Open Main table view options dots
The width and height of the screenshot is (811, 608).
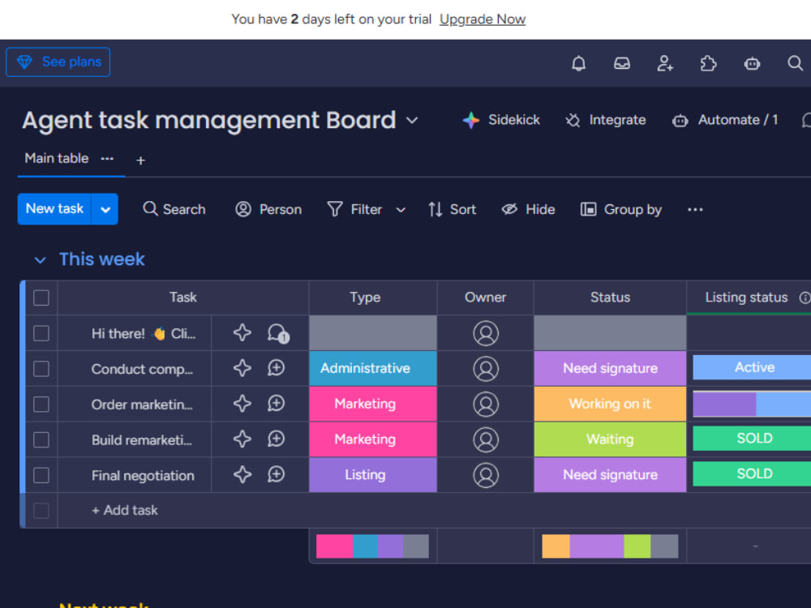tap(107, 158)
